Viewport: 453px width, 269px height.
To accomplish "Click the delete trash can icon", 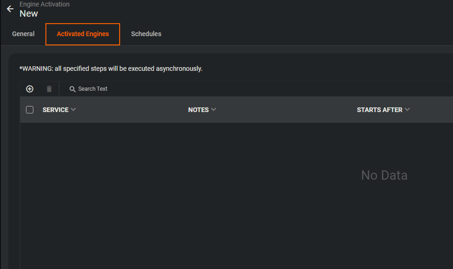I will [49, 89].
